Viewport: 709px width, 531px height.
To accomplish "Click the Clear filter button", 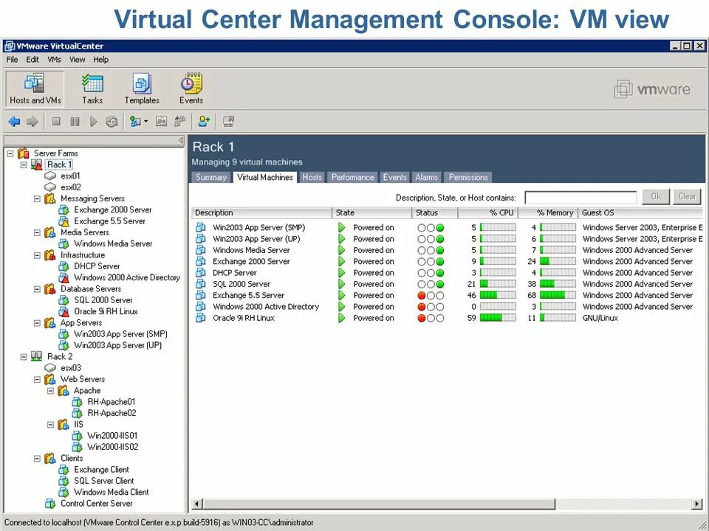I will click(x=687, y=196).
